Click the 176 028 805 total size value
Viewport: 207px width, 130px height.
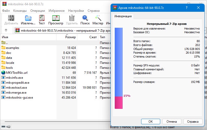pyautogui.click(x=192, y=49)
